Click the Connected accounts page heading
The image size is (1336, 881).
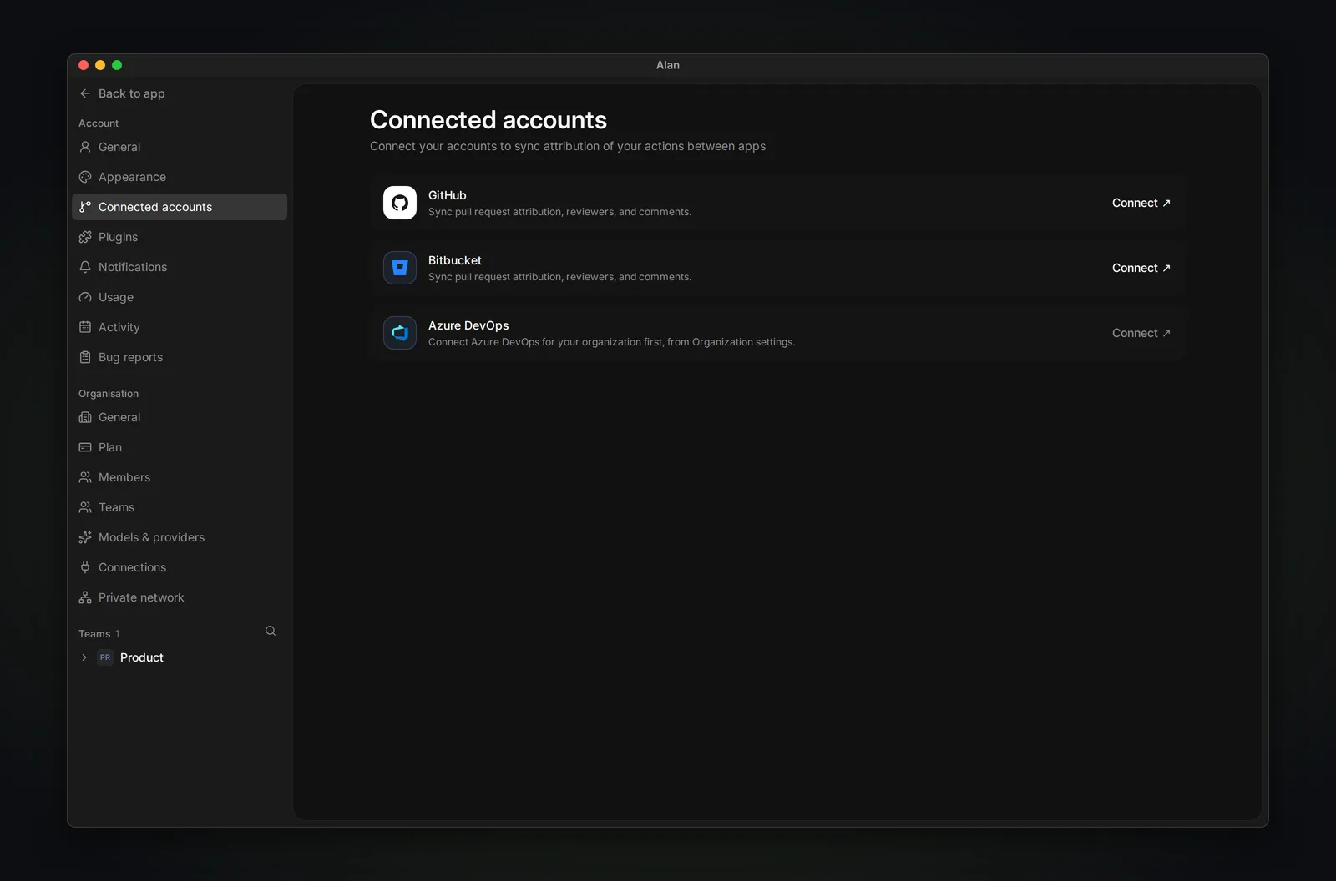488,120
